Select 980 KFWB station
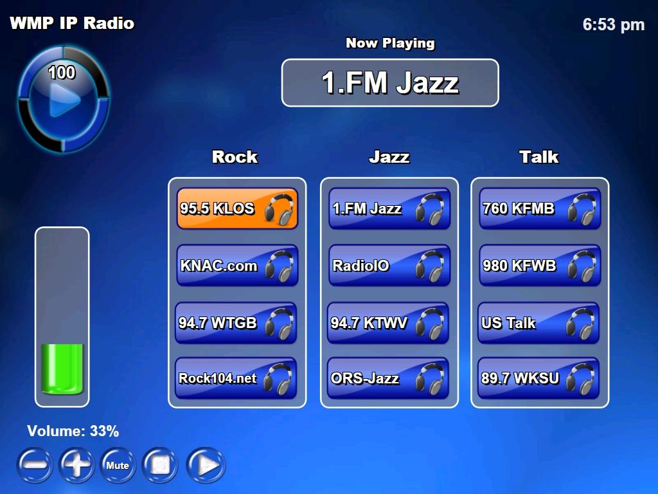 540,266
